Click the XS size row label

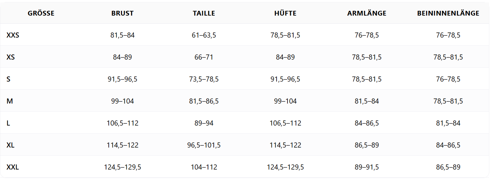click(11, 57)
